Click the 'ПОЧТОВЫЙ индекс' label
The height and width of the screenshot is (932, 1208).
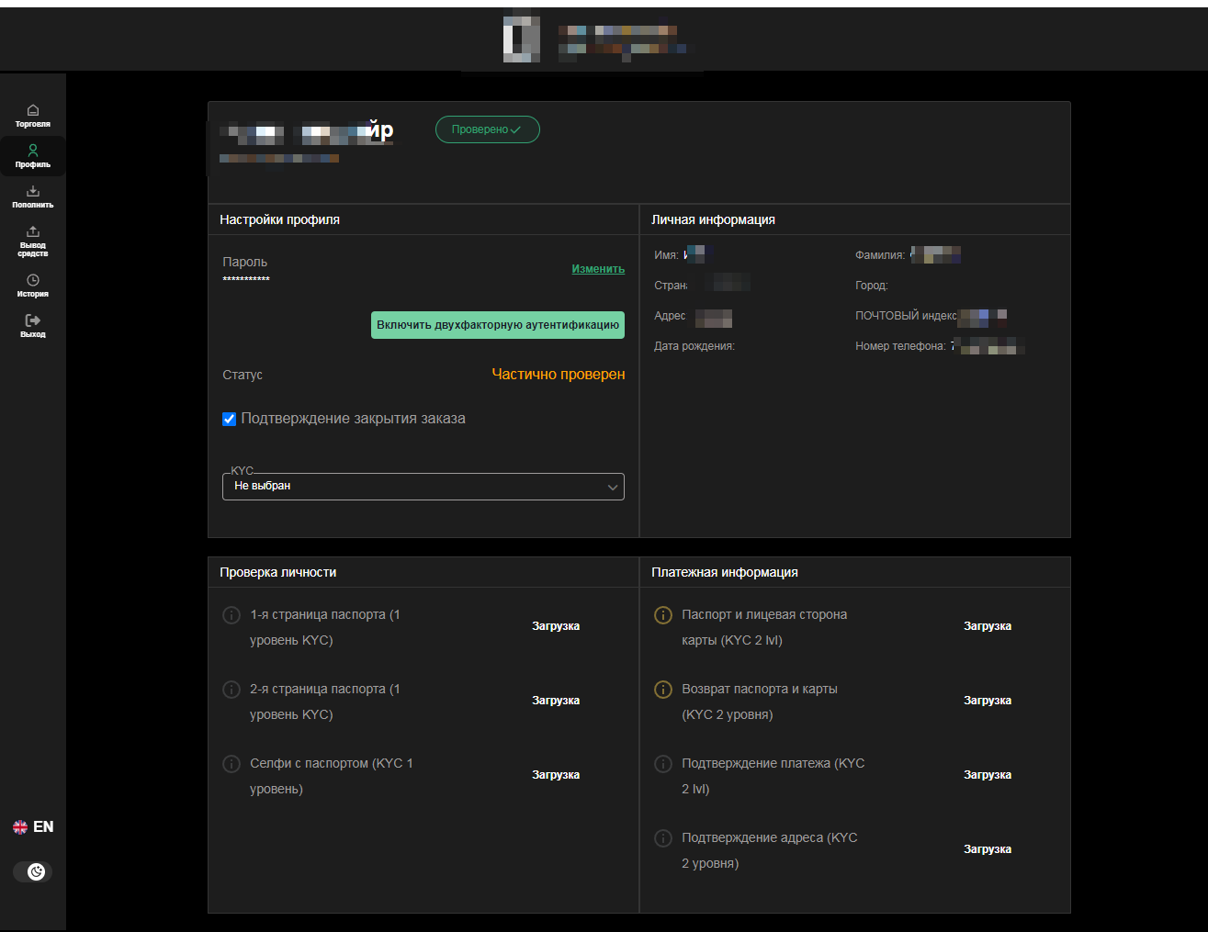906,316
